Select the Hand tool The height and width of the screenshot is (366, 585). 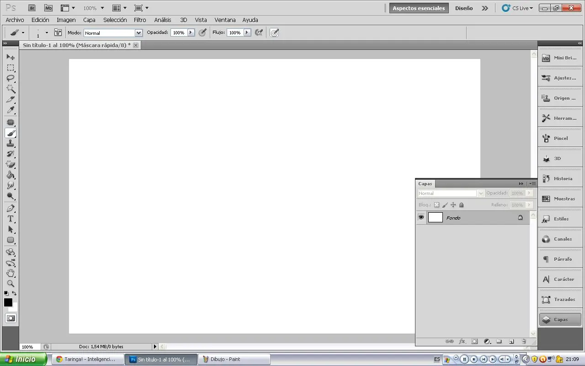[x=11, y=273]
